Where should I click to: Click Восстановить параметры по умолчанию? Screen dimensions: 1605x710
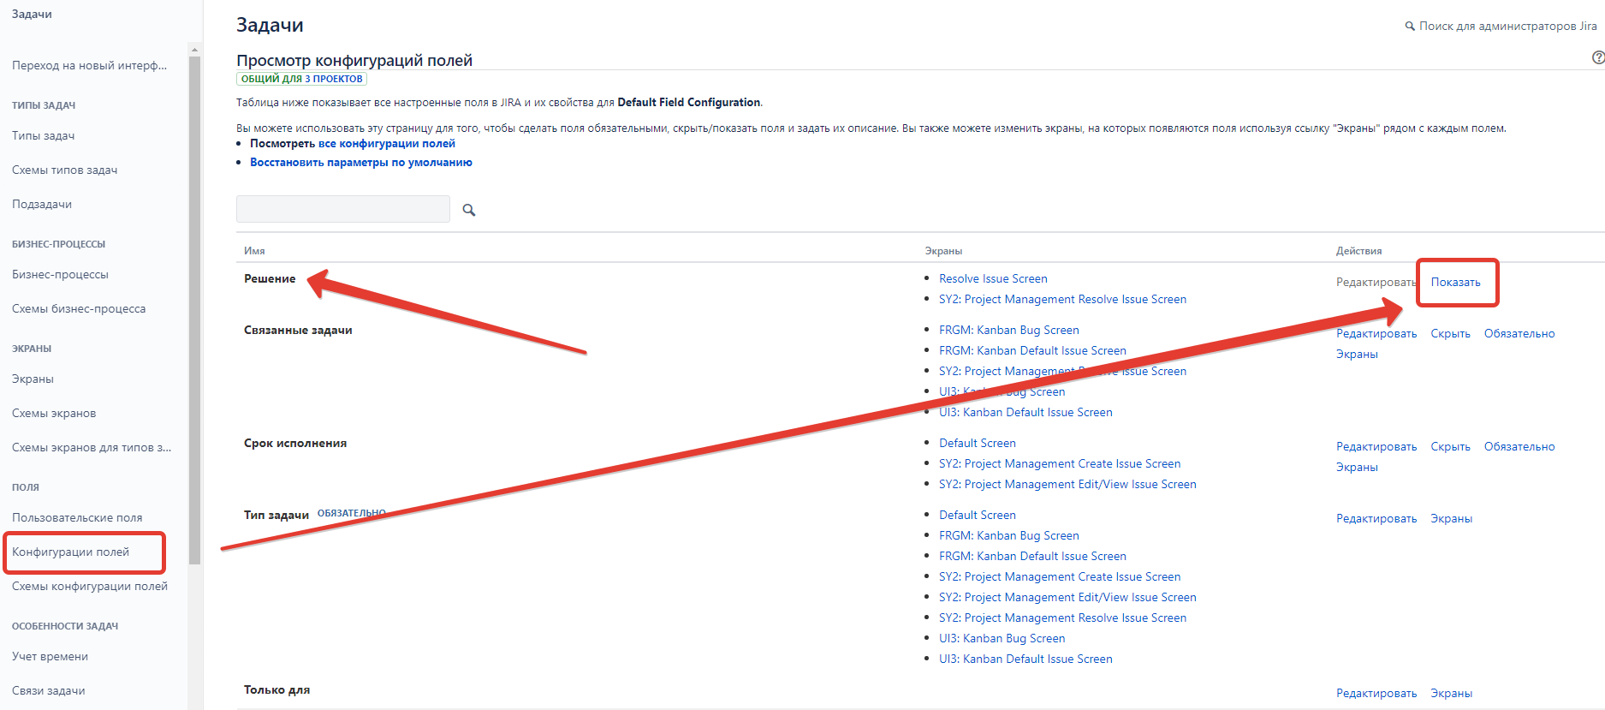360,163
